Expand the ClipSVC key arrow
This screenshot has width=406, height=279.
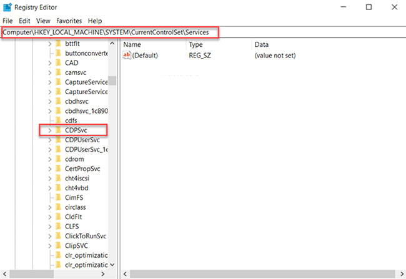click(49, 245)
